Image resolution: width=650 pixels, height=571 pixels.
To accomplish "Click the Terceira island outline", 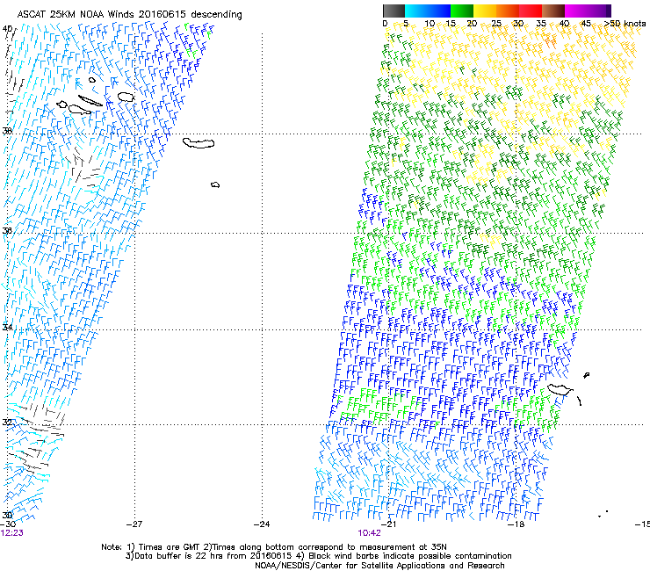I will 126,97.
